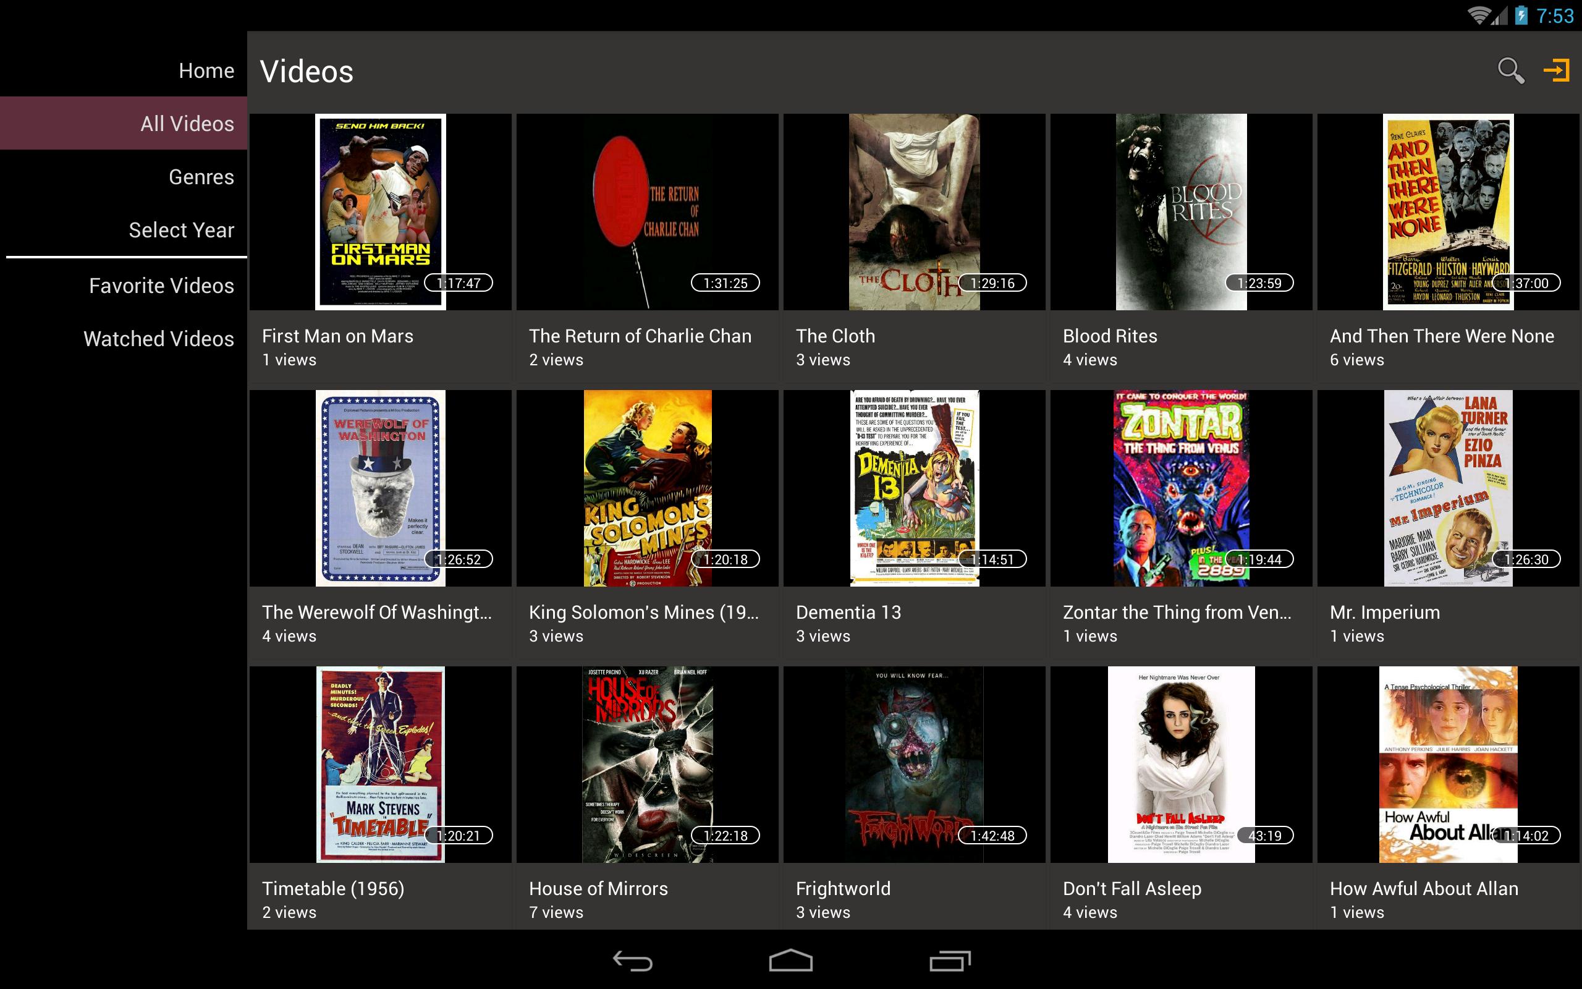This screenshot has height=989, width=1582.
Task: Click the title 'The Return of Charlie Chan'
Action: (640, 336)
